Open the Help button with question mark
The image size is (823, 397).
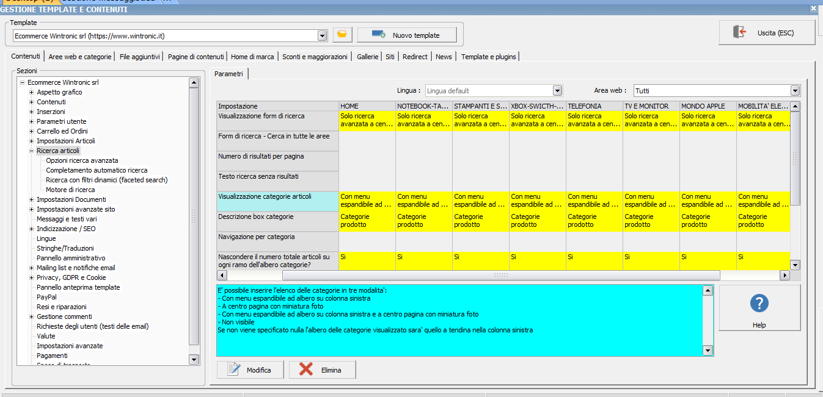(759, 308)
